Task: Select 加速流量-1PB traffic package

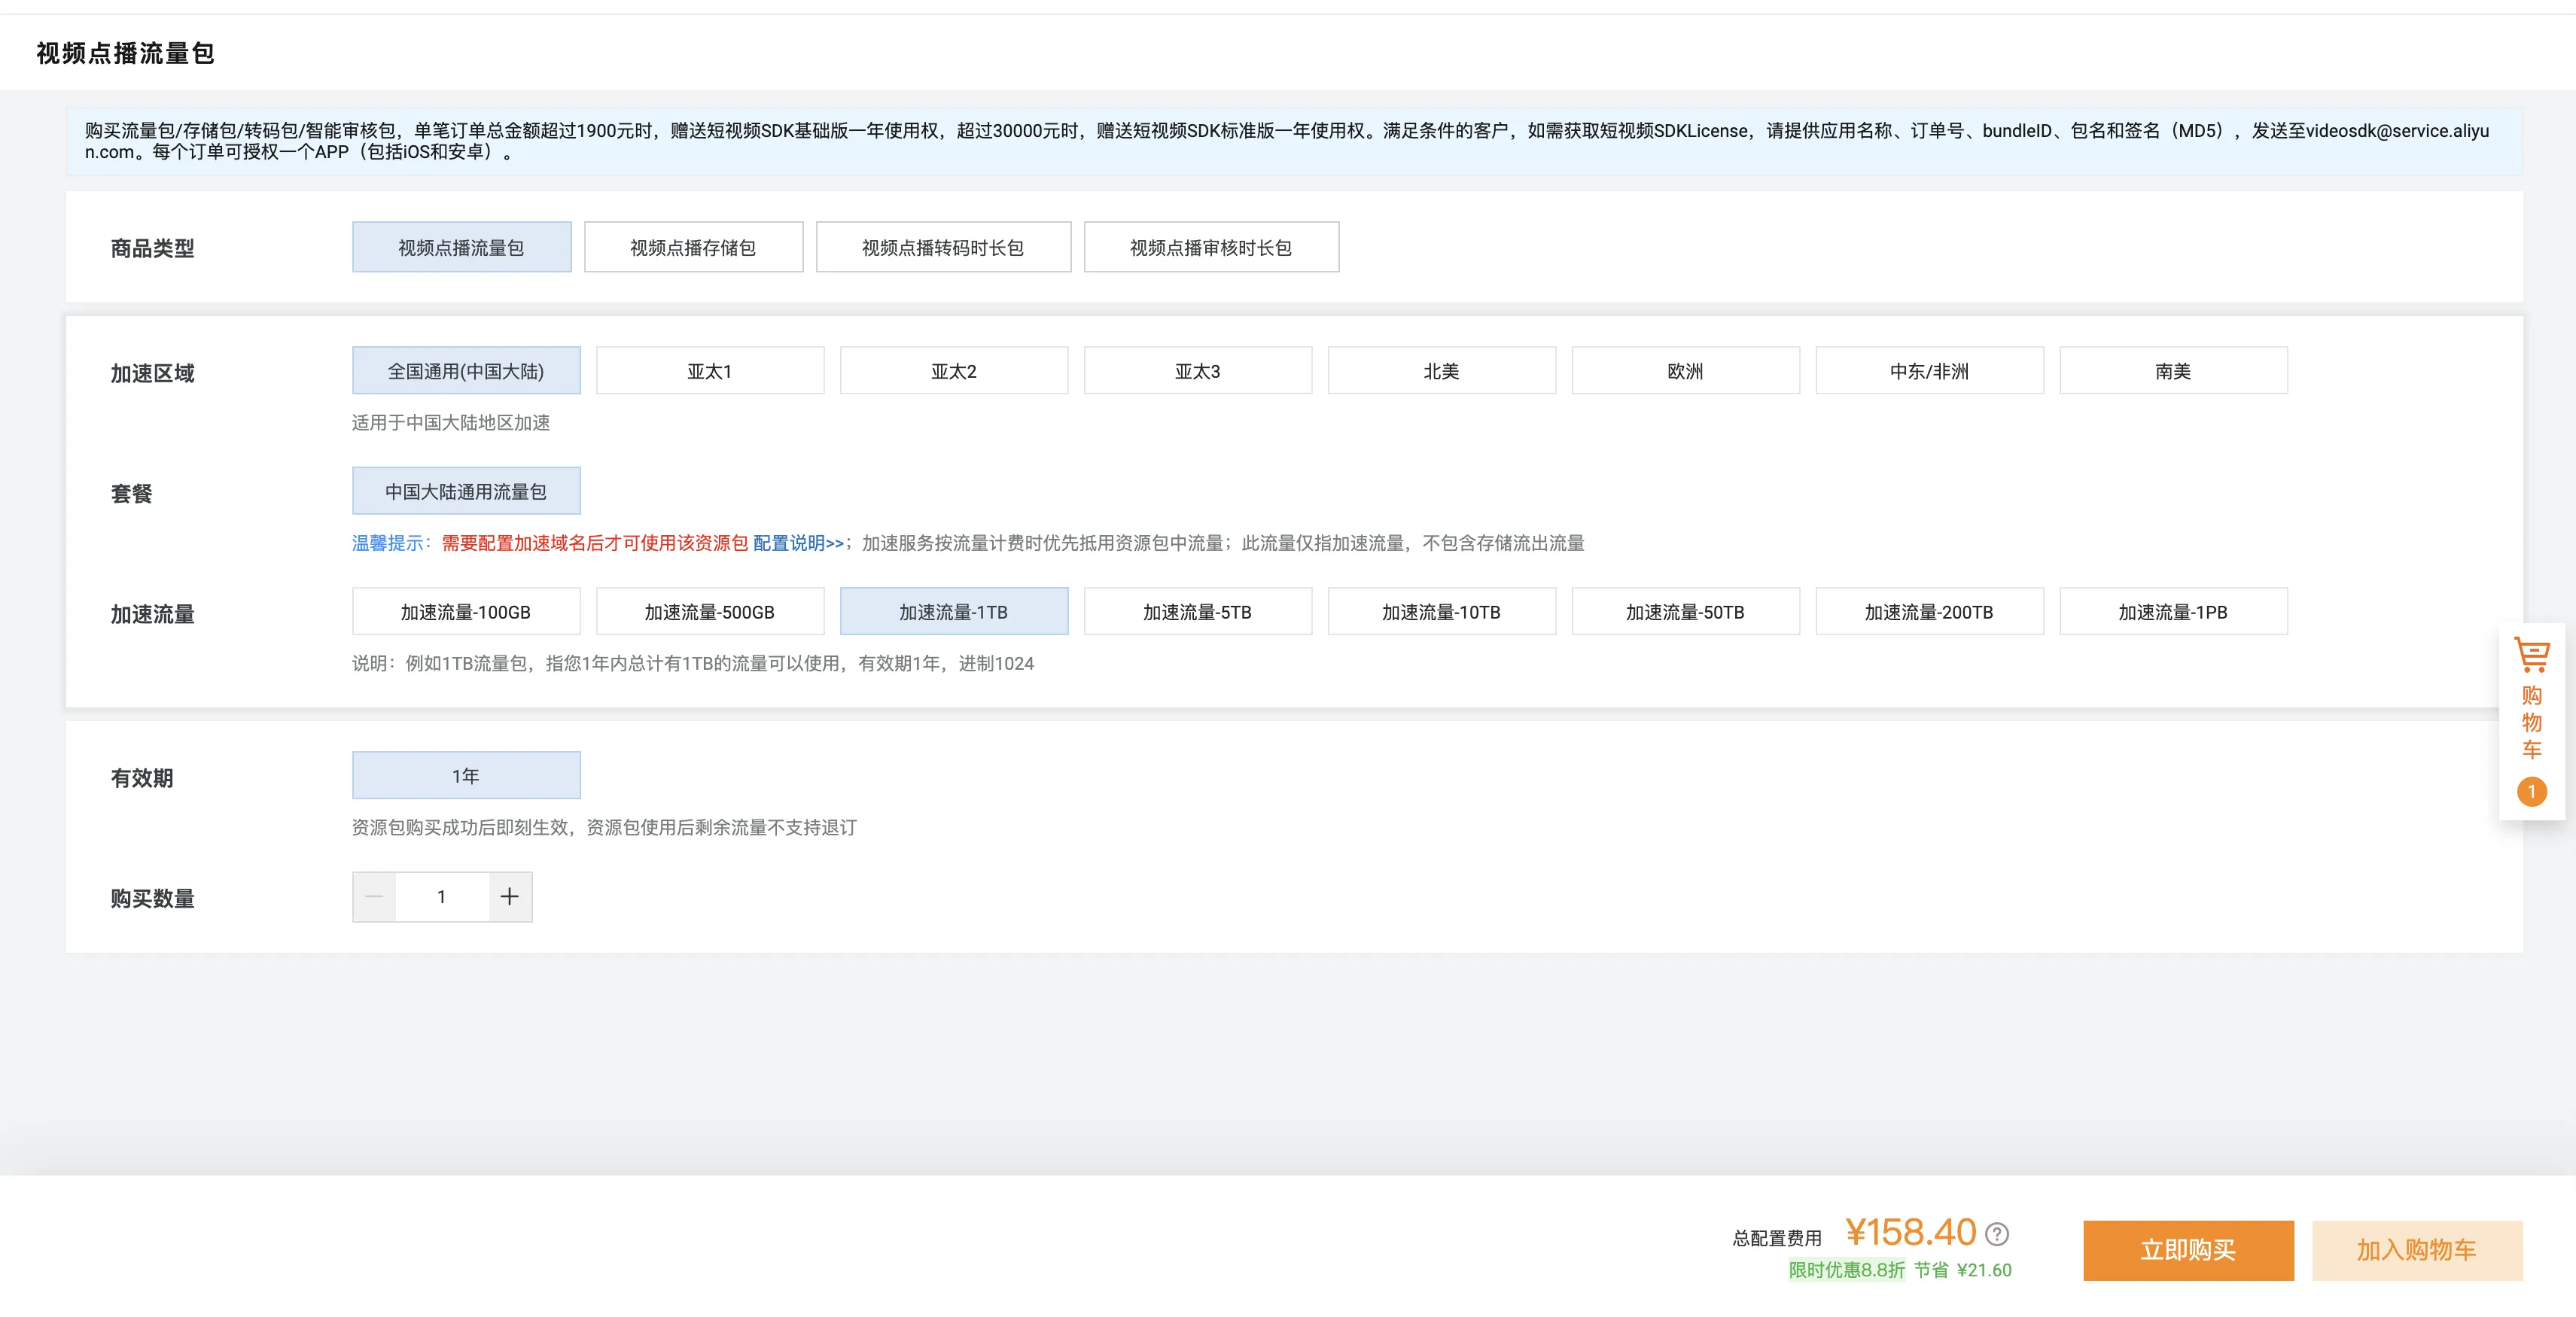Action: [2173, 611]
